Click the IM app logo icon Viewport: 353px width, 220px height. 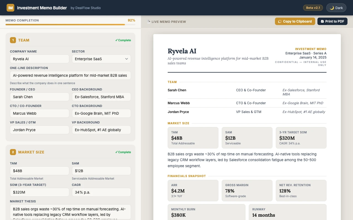point(10,8)
